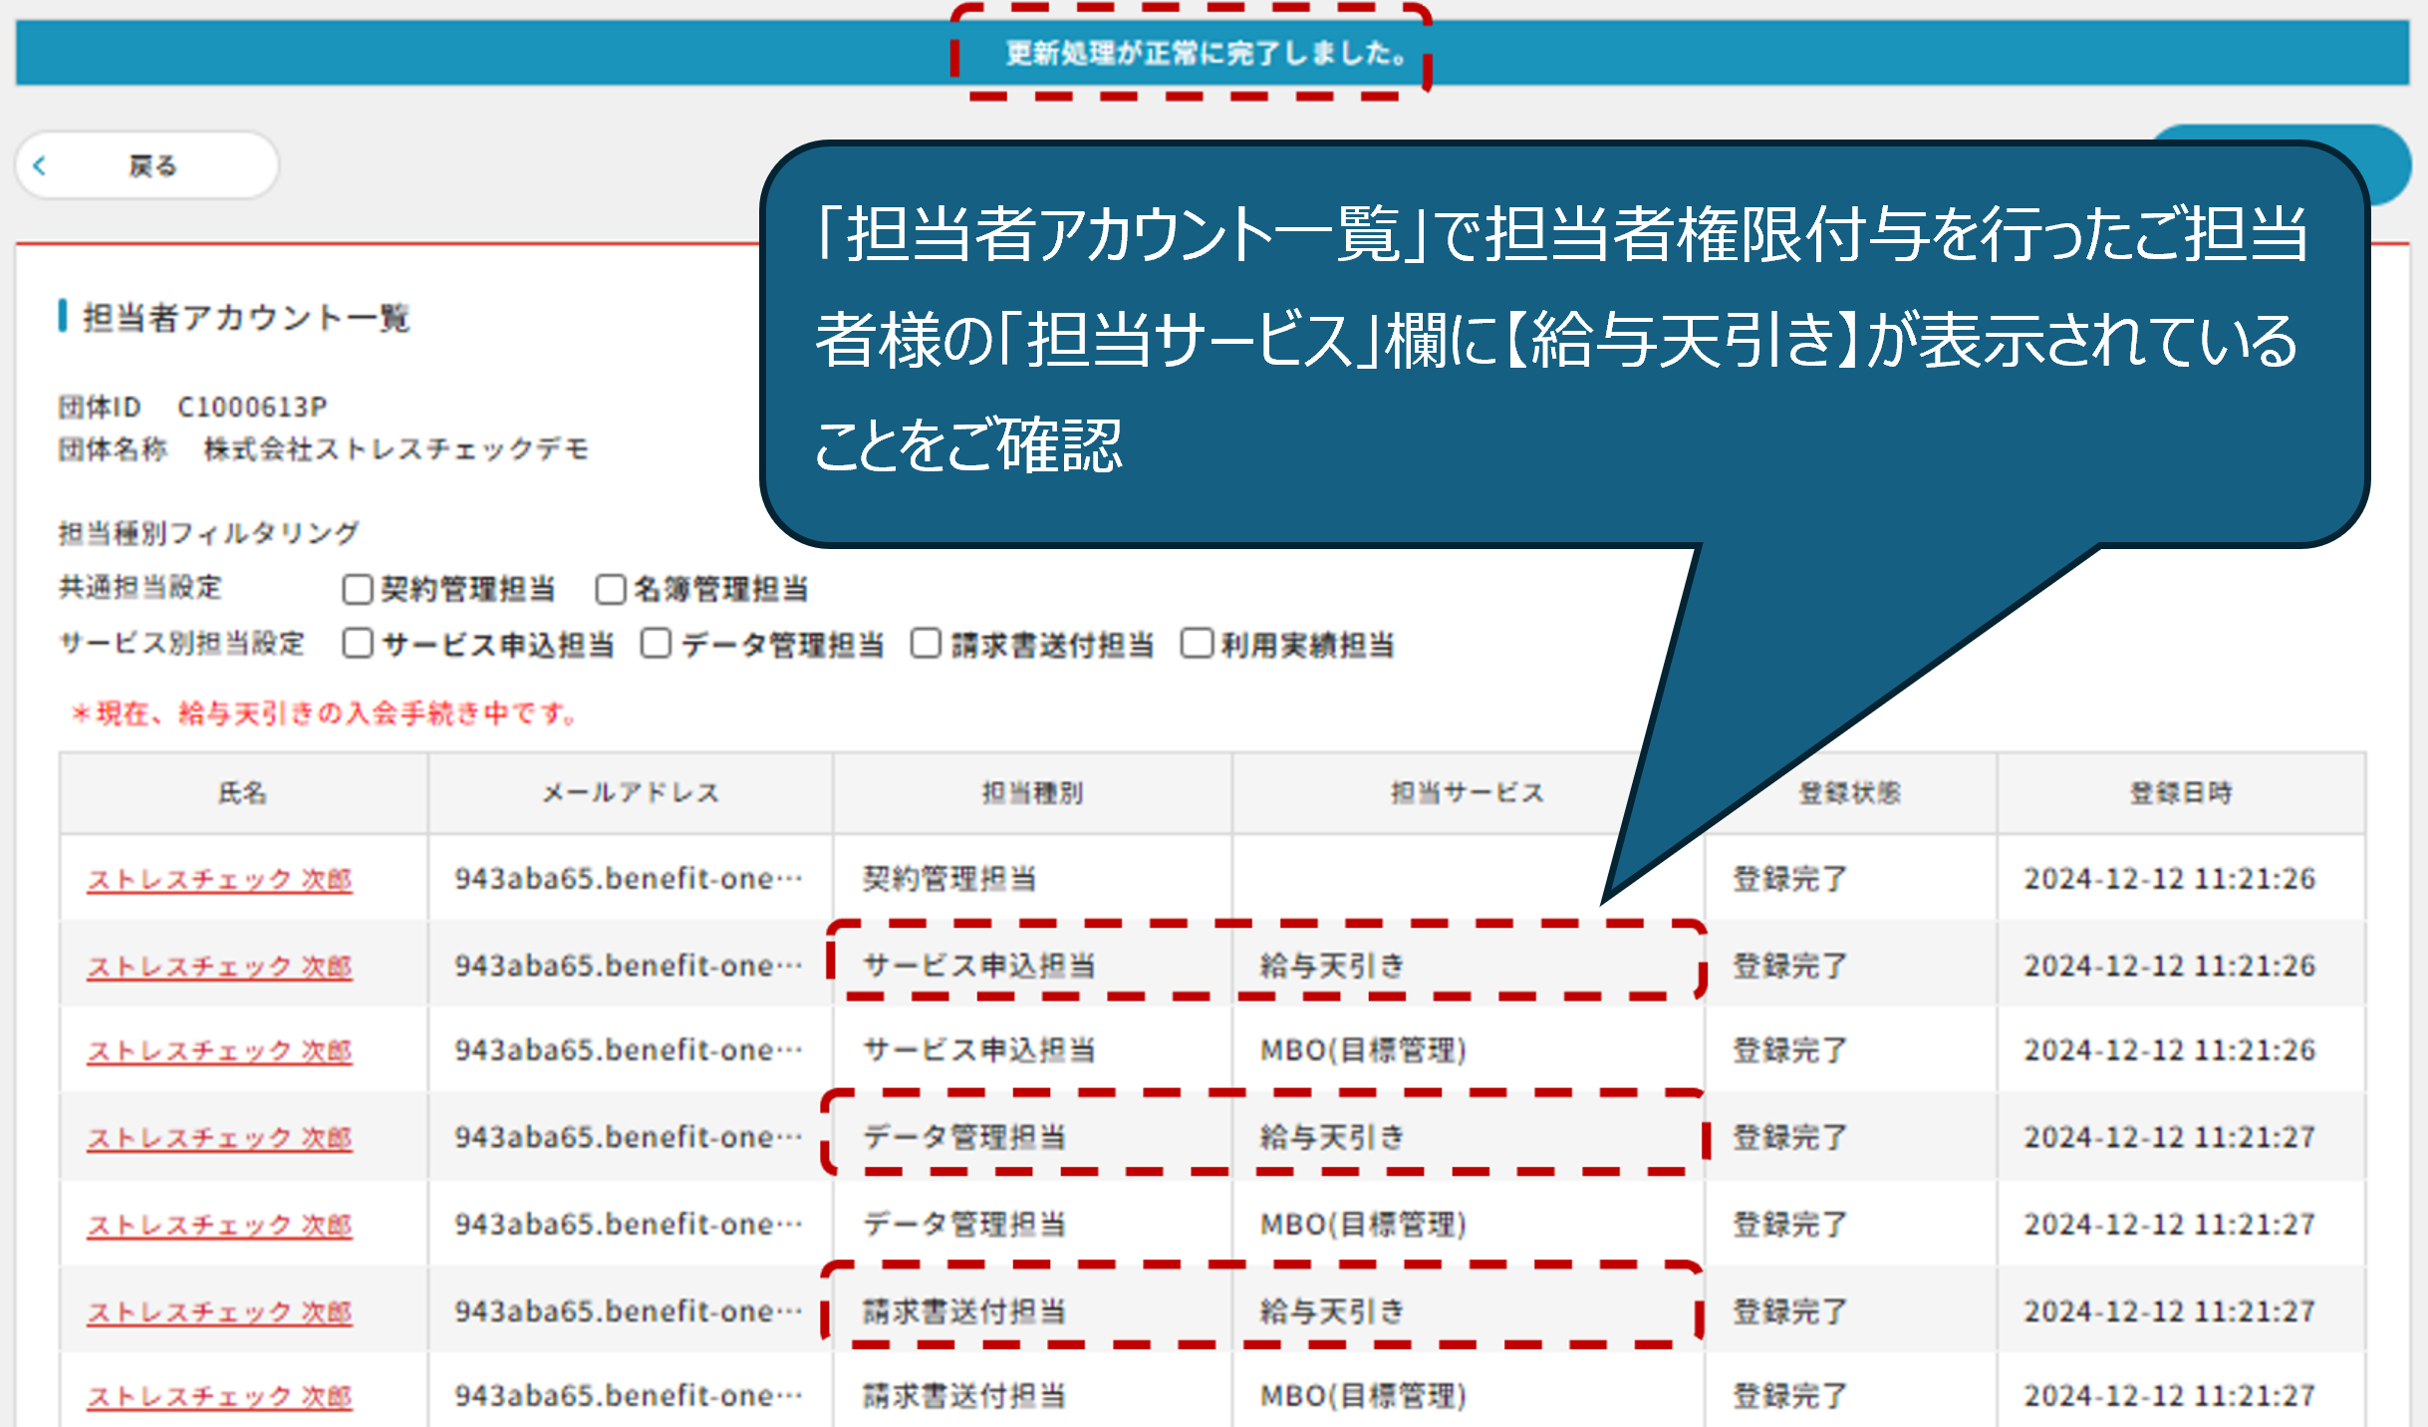
Task: Click the back chevron arrow icon
Action: 40,165
